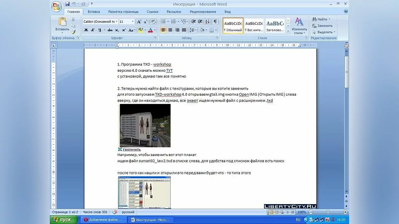The image size is (399, 224).
Task: Apply subscript formatting
Action: (118, 30)
